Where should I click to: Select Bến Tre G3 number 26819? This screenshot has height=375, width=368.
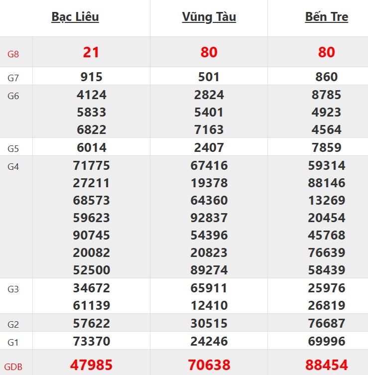click(326, 305)
